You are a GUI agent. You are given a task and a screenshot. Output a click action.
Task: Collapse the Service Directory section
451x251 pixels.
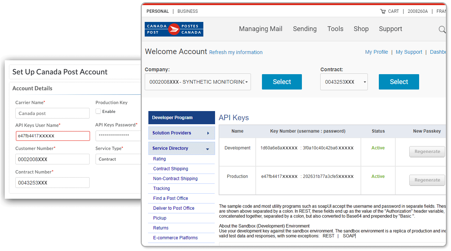point(182,148)
